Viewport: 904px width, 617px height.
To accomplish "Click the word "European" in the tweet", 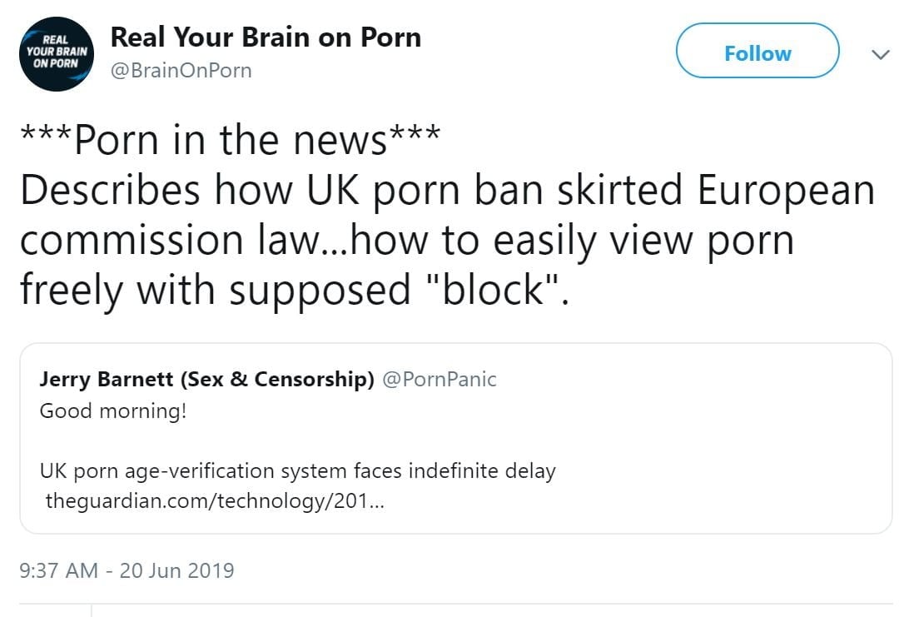I will [785, 191].
